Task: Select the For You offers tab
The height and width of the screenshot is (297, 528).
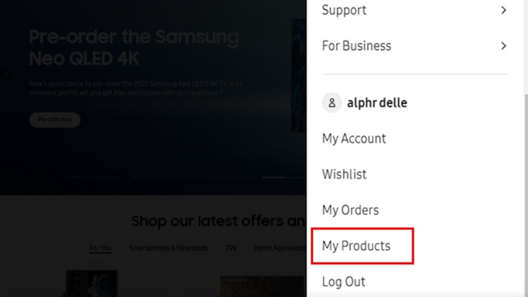Action: click(100, 248)
